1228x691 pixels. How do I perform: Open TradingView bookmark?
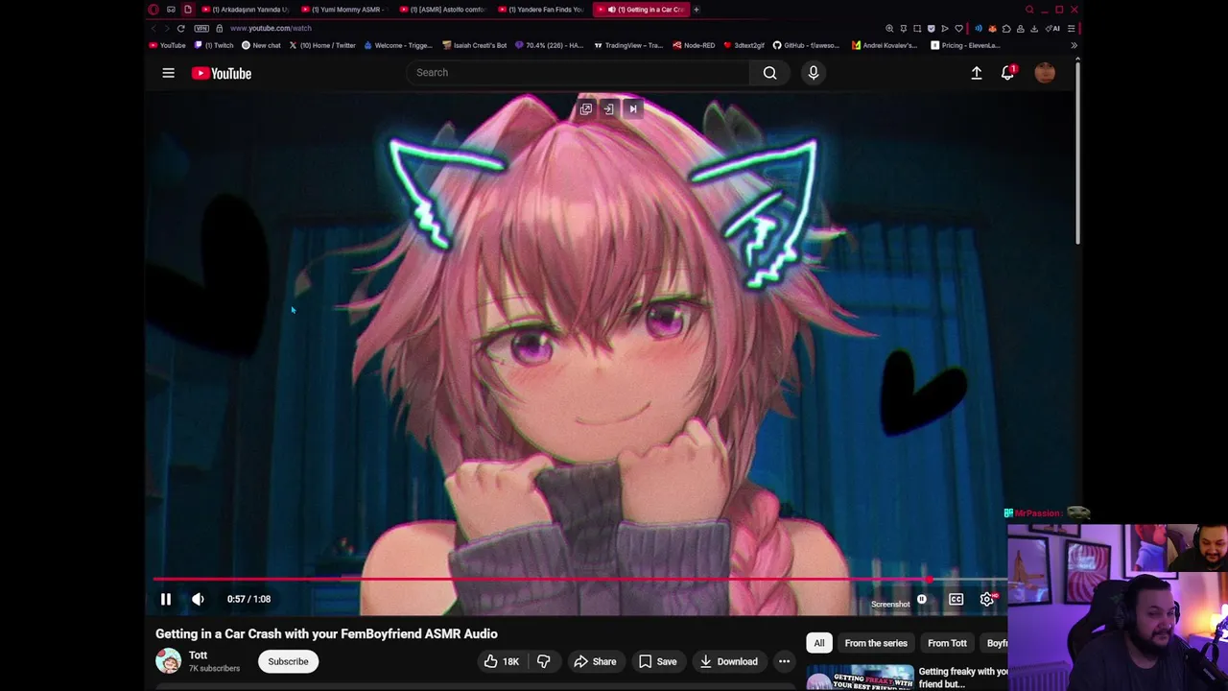pyautogui.click(x=628, y=45)
